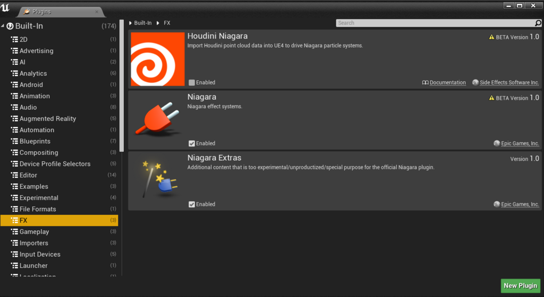The height and width of the screenshot is (297, 544).
Task: Click the Houdini Niagara plugin thumbnail
Action: pos(157,59)
